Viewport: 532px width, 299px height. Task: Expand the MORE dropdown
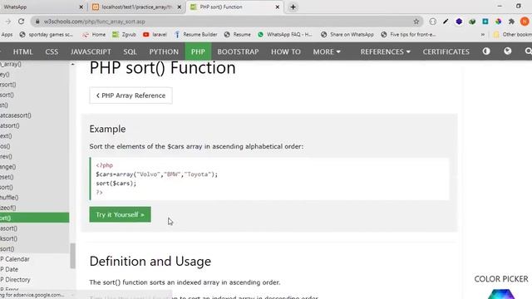(x=327, y=51)
